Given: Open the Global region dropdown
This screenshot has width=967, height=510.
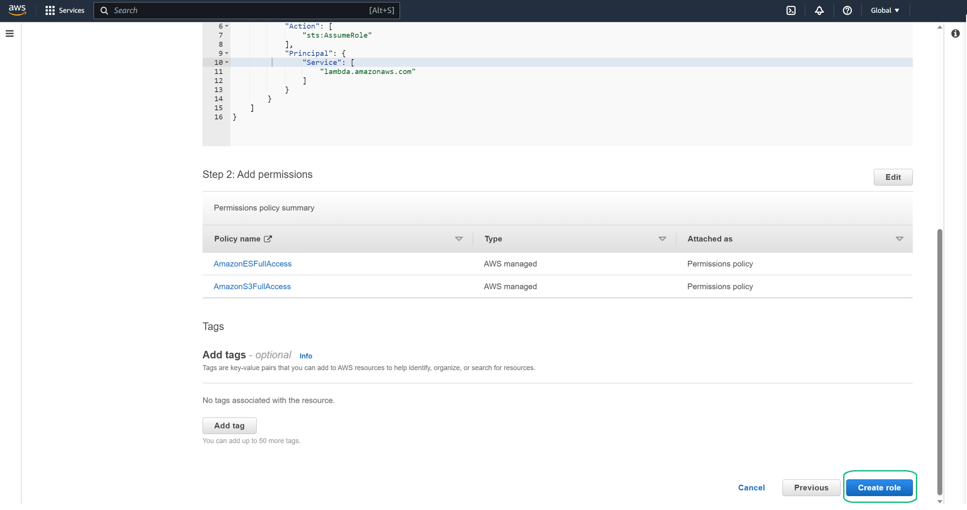Looking at the screenshot, I should click(885, 10).
